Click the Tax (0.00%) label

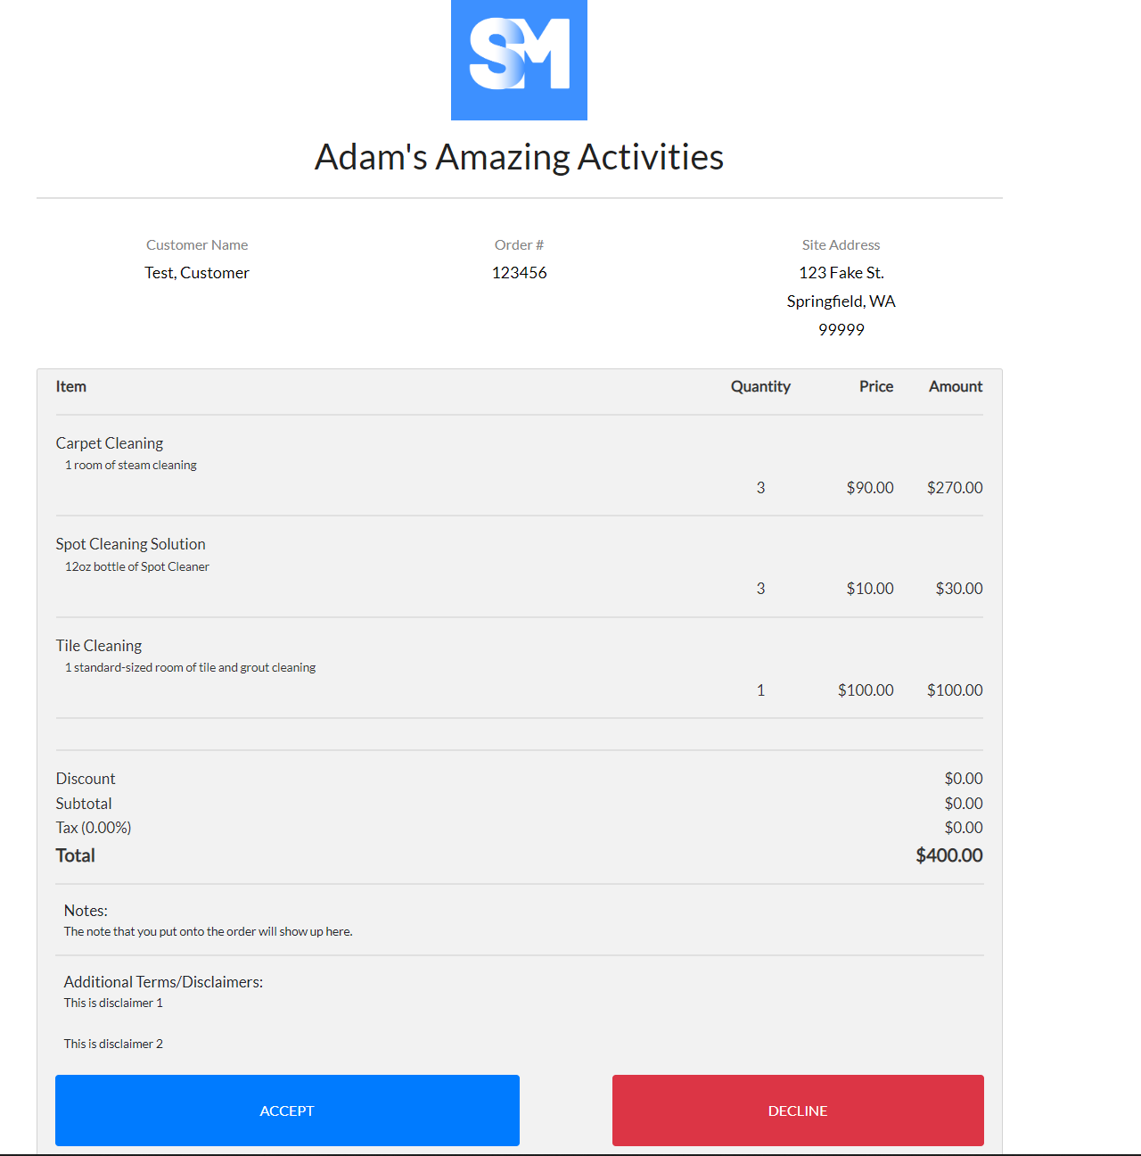click(94, 828)
